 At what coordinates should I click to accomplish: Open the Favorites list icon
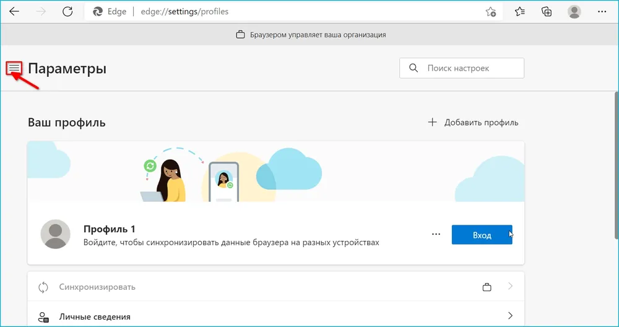click(x=520, y=12)
